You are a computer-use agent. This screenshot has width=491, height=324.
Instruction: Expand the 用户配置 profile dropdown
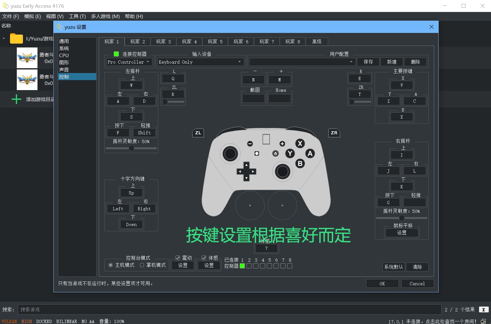point(302,62)
